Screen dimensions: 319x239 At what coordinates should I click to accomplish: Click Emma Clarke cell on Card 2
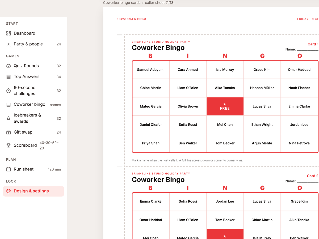pyautogui.click(x=151, y=201)
